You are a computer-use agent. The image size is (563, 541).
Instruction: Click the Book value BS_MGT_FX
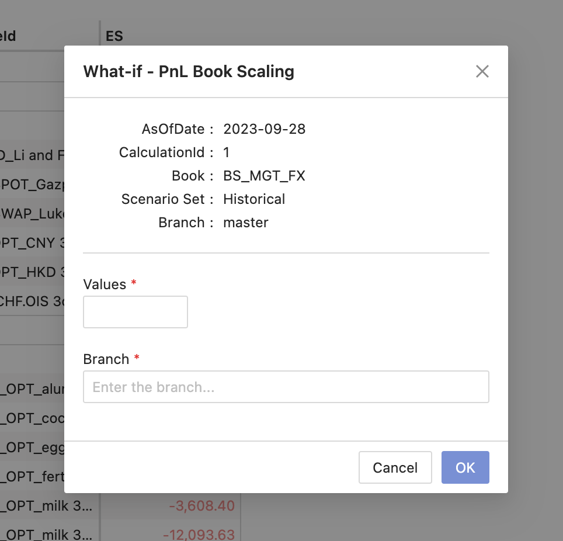click(264, 176)
